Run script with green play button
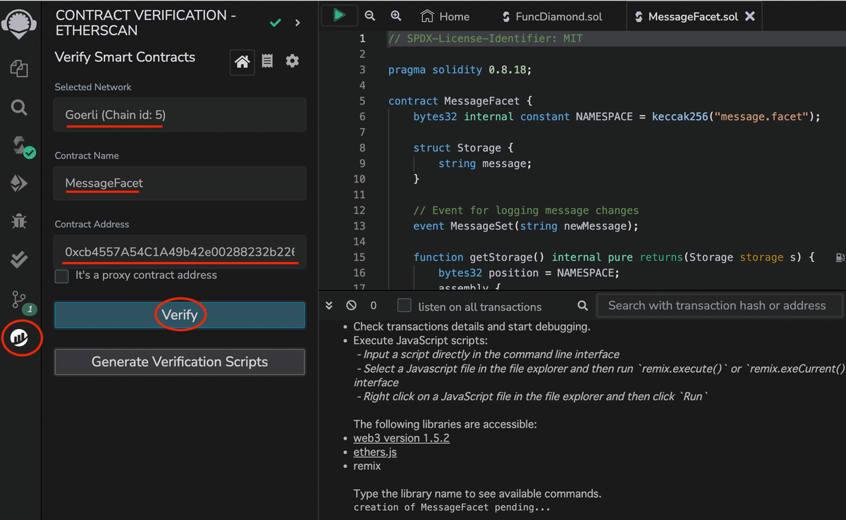 click(x=339, y=15)
